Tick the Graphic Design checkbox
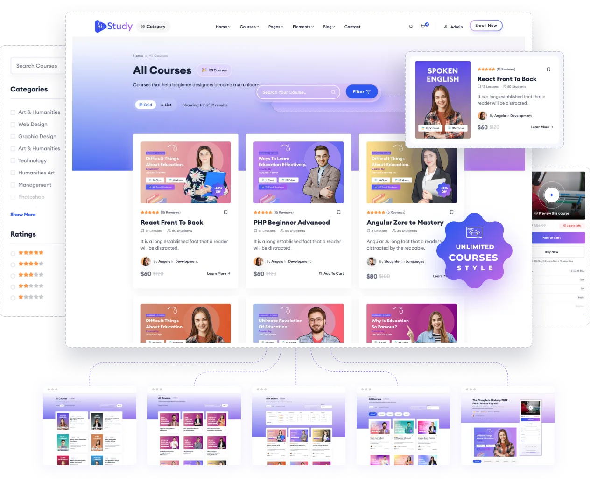The width and height of the screenshot is (590, 481). click(13, 137)
